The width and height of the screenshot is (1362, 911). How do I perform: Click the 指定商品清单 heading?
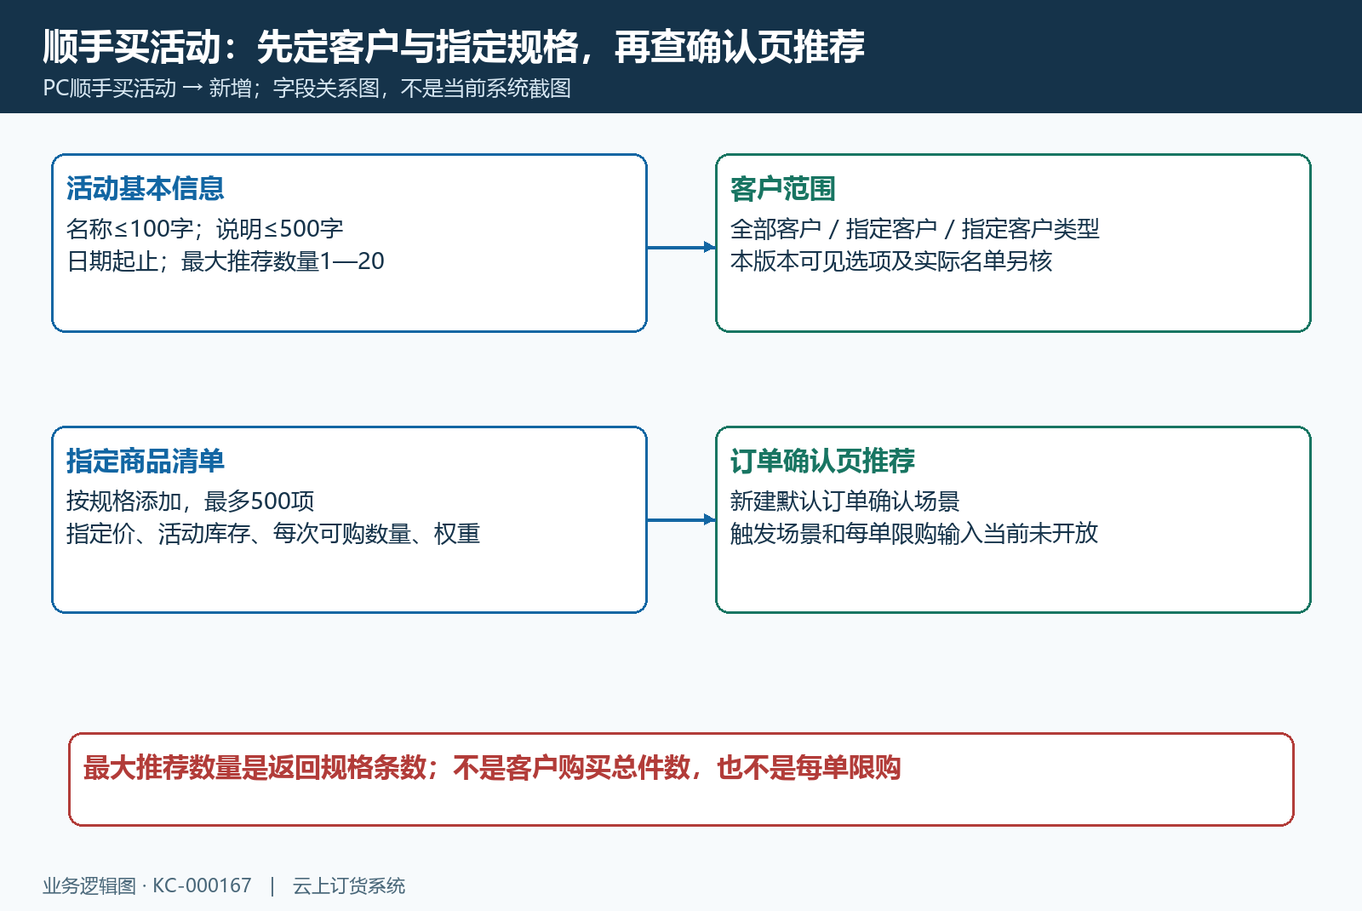click(146, 461)
